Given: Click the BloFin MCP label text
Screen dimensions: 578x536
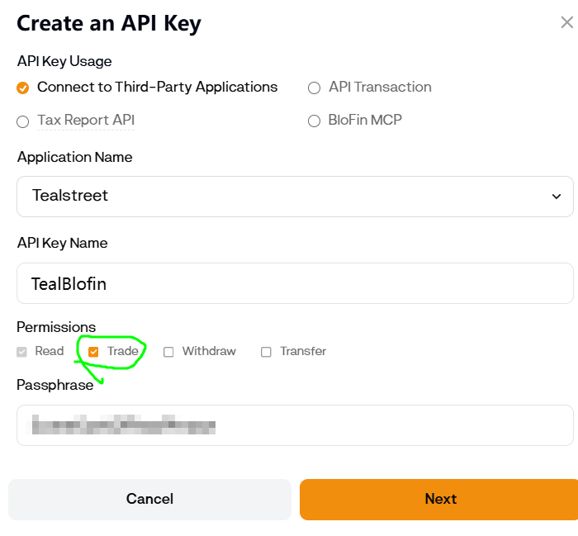Looking at the screenshot, I should pyautogui.click(x=365, y=121).
